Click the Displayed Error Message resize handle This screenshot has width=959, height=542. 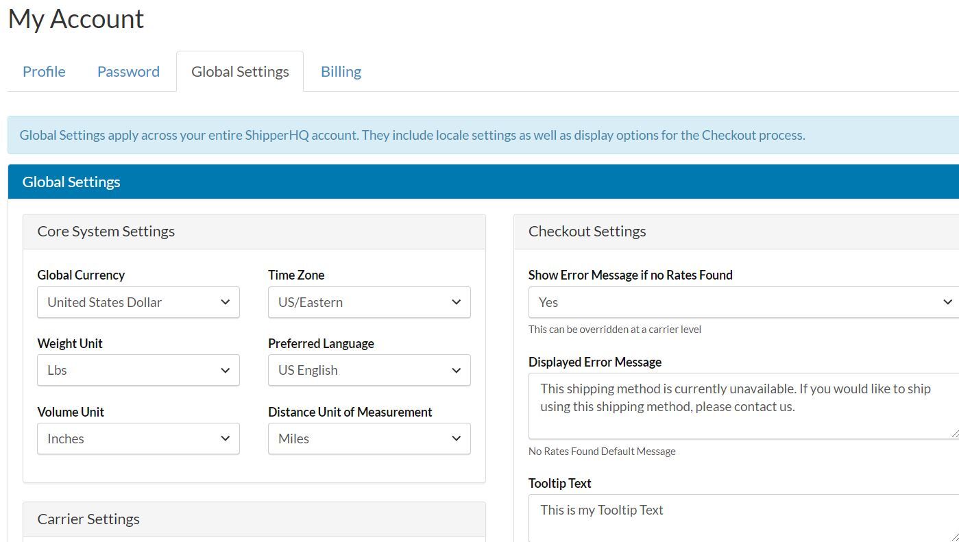(954, 433)
